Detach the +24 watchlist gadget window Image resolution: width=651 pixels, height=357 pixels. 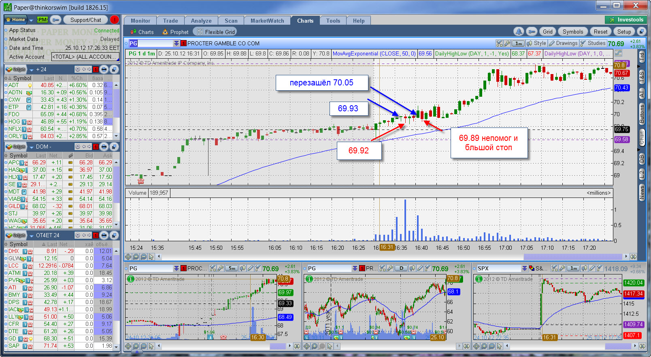click(114, 69)
